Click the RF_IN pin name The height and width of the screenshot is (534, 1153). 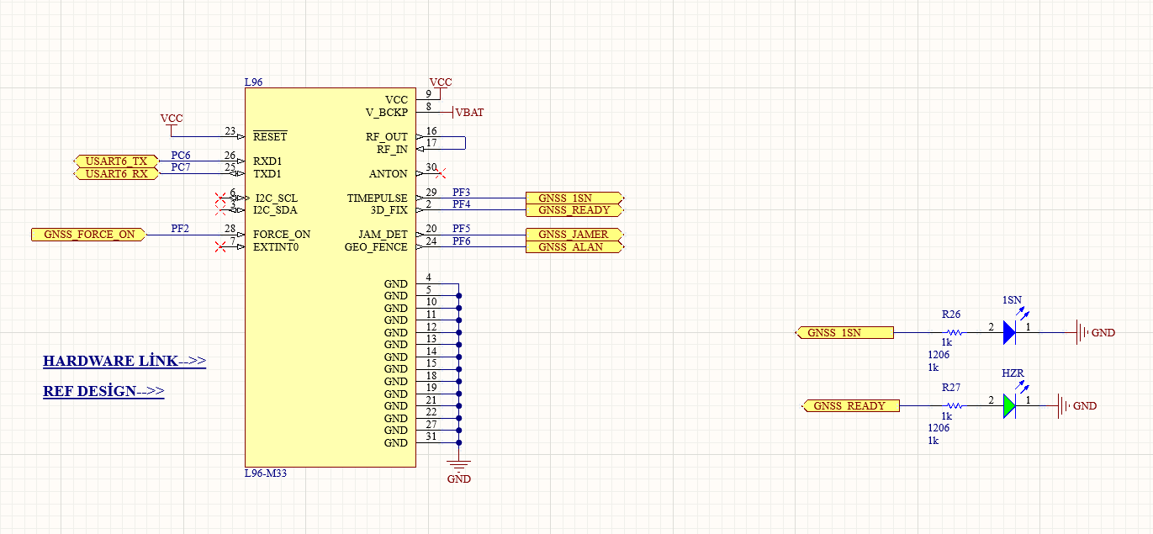pyautogui.click(x=392, y=150)
